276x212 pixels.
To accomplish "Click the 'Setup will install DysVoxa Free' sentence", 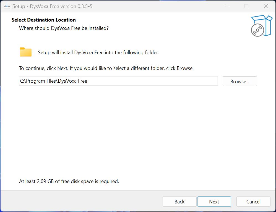I will (x=98, y=53).
